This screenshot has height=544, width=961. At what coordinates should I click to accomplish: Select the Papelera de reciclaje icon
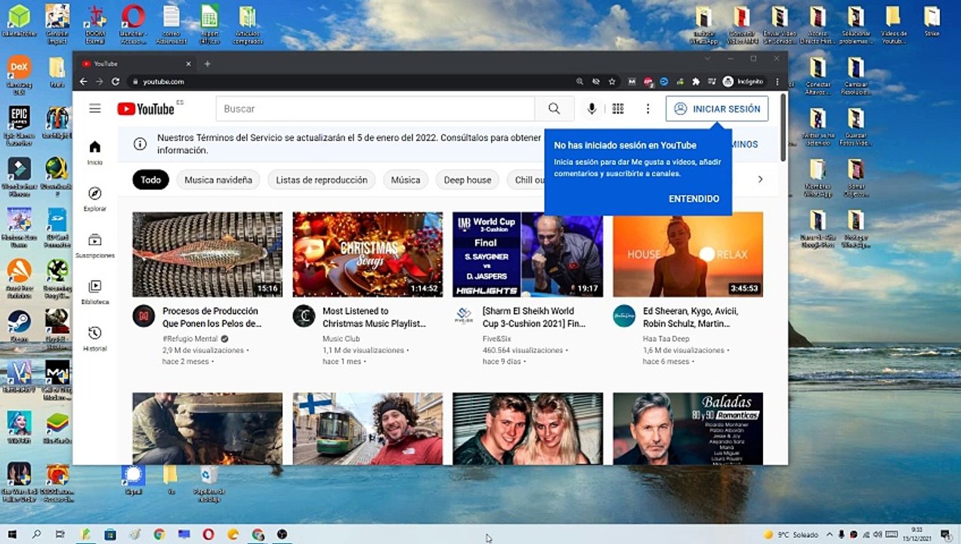click(209, 484)
